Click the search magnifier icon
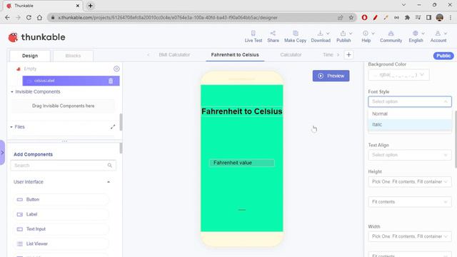Image resolution: width=457 pixels, height=257 pixels. click(109, 166)
